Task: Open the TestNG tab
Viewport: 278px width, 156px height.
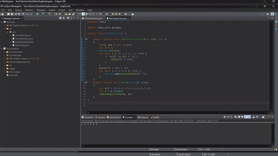Action: tap(155, 117)
